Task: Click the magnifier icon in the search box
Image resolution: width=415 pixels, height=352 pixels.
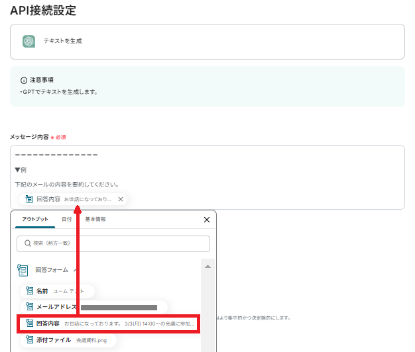Action: (x=28, y=243)
